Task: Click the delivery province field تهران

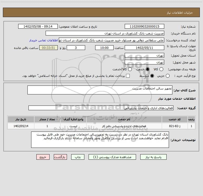Action: point(144,55)
